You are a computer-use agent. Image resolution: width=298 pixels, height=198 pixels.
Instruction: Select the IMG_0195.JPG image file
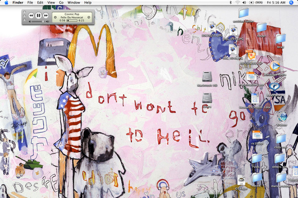(233, 31)
